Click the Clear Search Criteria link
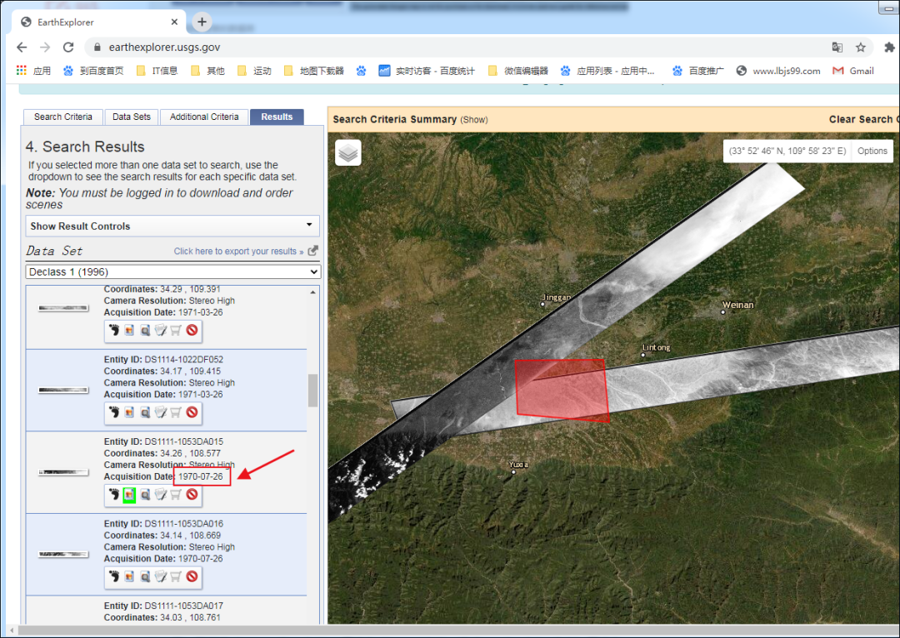This screenshot has height=638, width=900. coord(862,119)
